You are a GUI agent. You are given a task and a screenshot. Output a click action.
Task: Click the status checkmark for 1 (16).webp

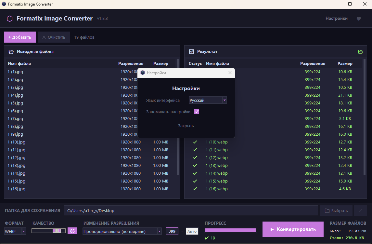tap(195, 189)
